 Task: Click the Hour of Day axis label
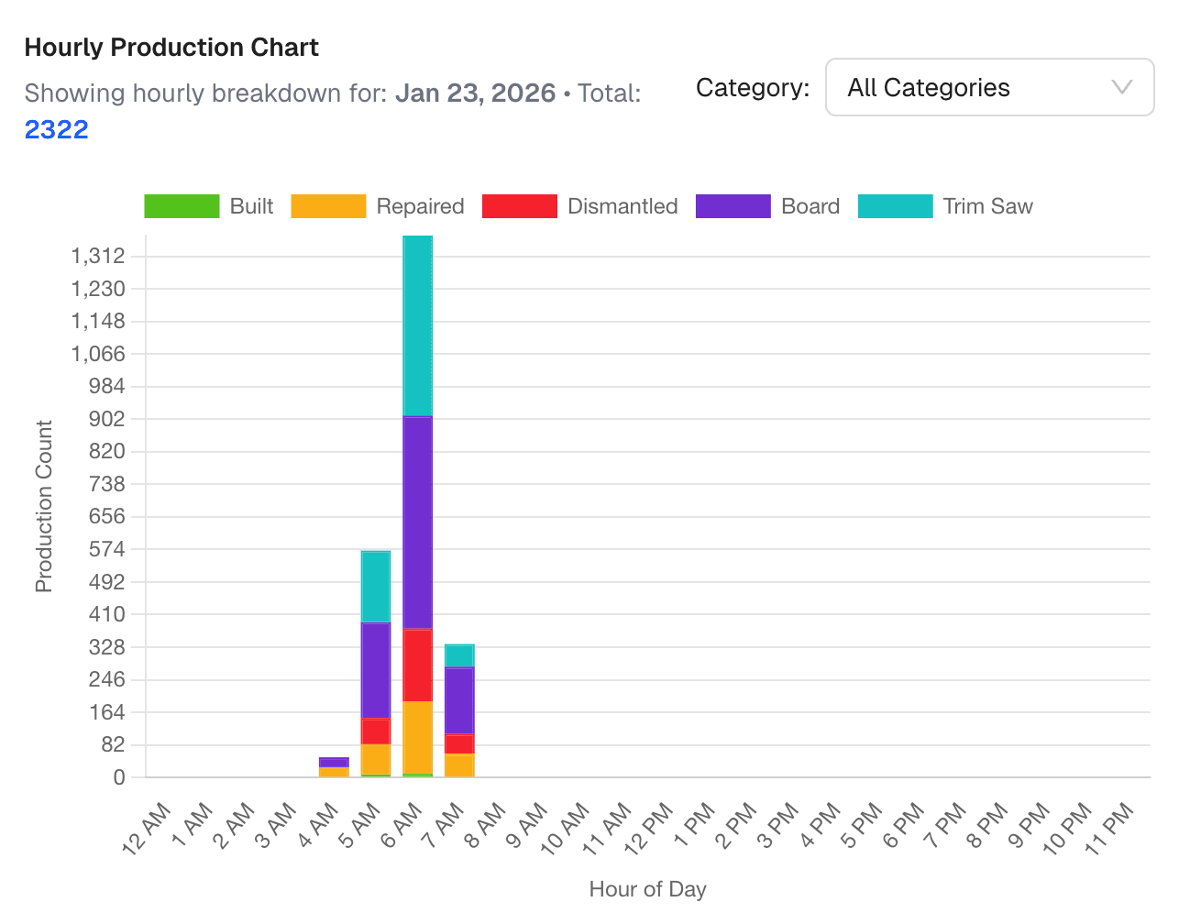tap(648, 888)
